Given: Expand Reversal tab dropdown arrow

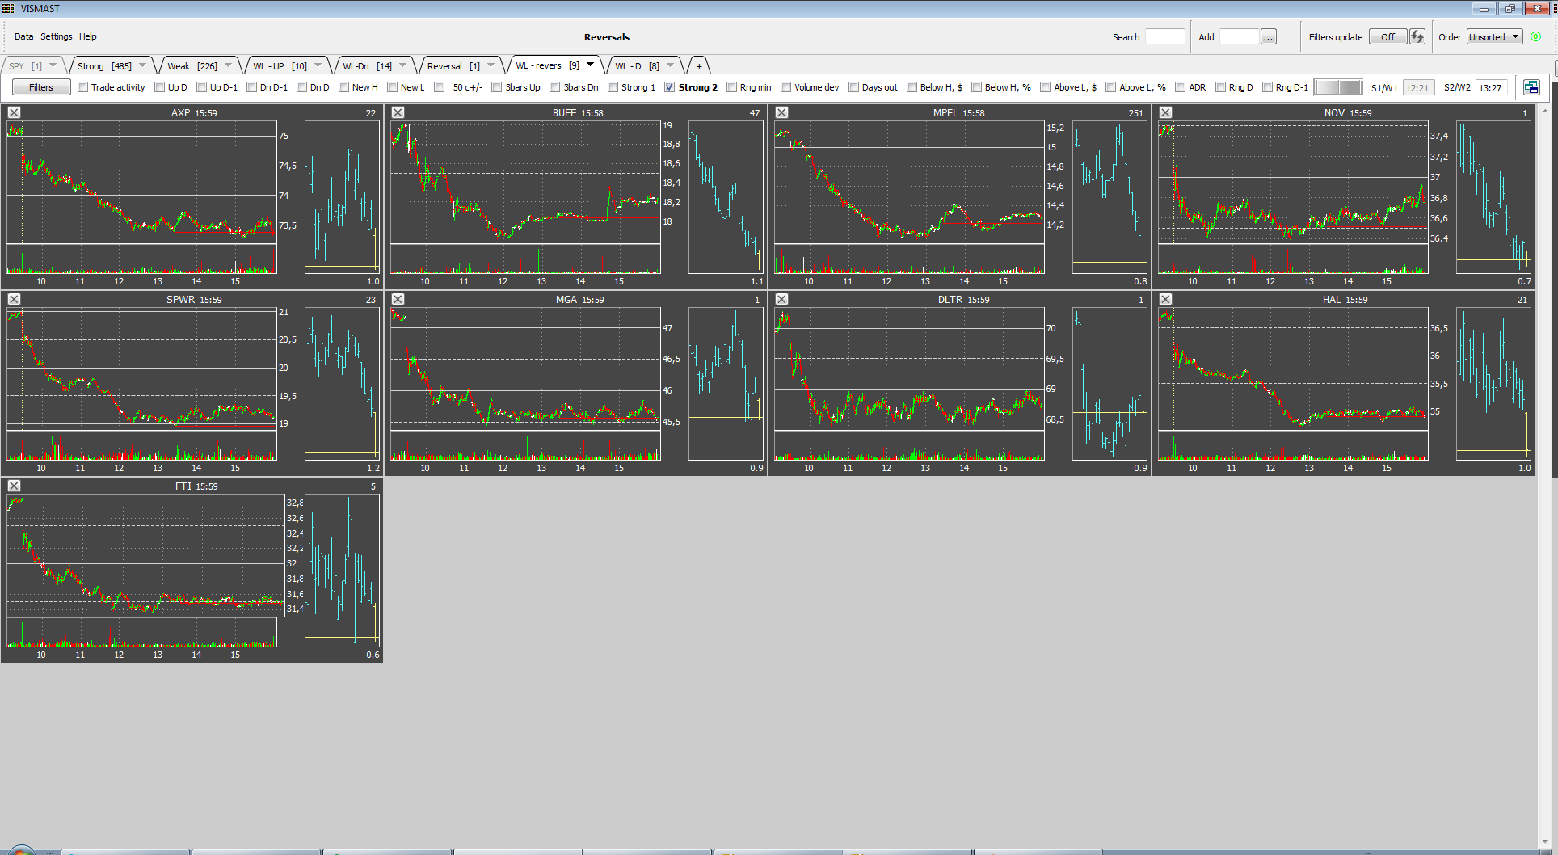Looking at the screenshot, I should click(x=491, y=65).
